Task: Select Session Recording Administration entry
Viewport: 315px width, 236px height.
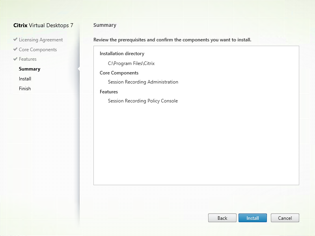Action: tap(143, 82)
